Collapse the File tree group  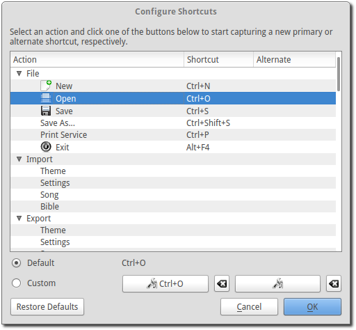[19, 74]
